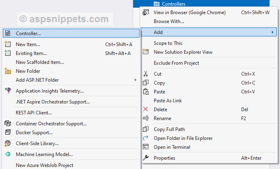Choose Copy from context menu
The height and width of the screenshot is (169, 280).
coord(208,83)
